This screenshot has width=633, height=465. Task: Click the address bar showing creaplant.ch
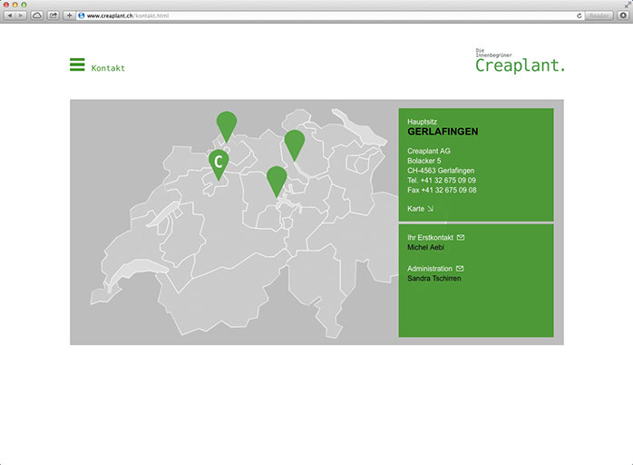point(317,15)
